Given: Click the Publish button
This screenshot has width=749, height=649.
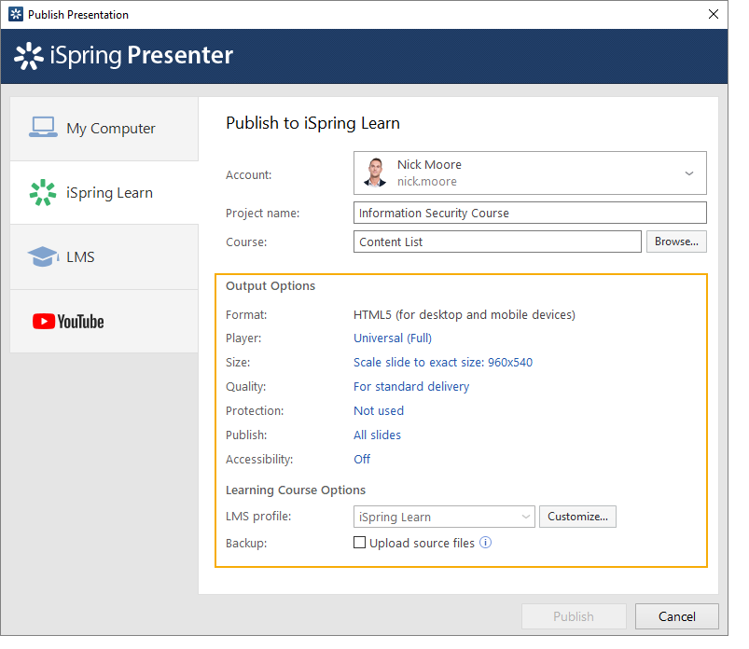Looking at the screenshot, I should [574, 616].
